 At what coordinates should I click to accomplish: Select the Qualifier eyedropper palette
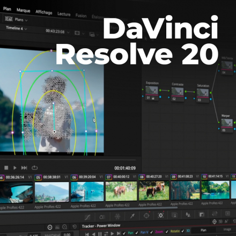pyautogui.click(x=132, y=216)
